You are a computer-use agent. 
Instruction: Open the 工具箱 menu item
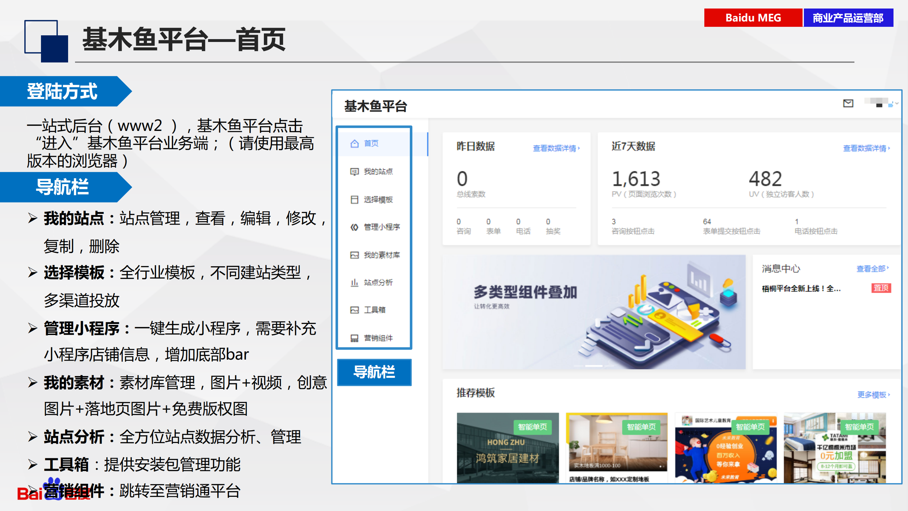click(x=375, y=310)
